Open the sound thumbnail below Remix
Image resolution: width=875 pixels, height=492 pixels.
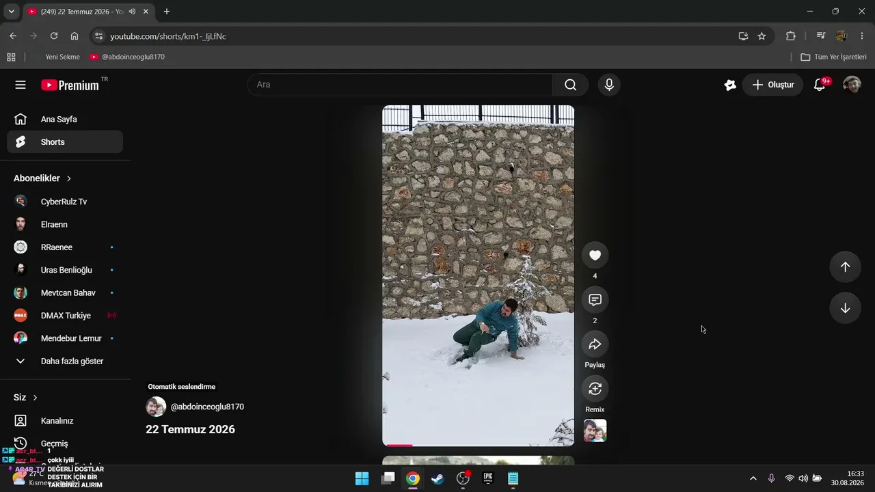(595, 430)
